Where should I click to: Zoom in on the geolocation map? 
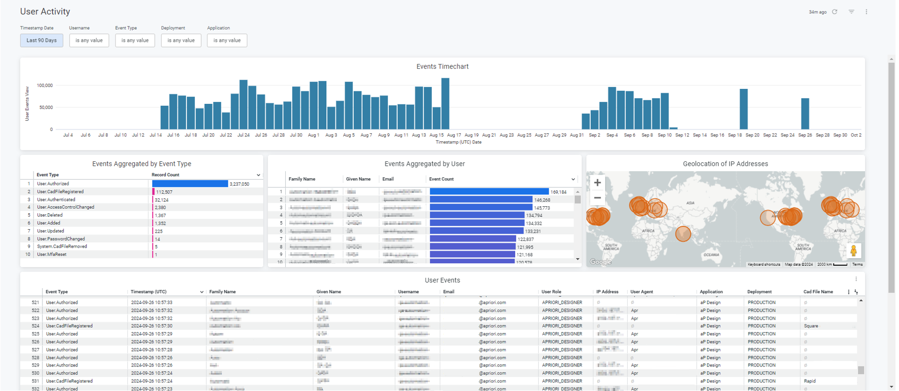597,183
